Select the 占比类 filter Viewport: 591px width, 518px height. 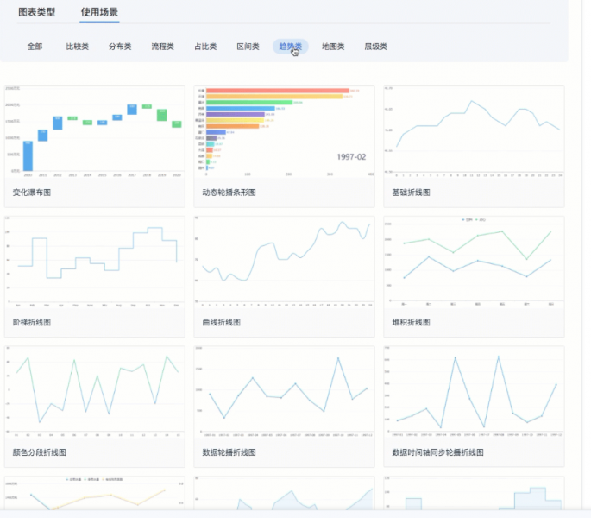coord(205,47)
